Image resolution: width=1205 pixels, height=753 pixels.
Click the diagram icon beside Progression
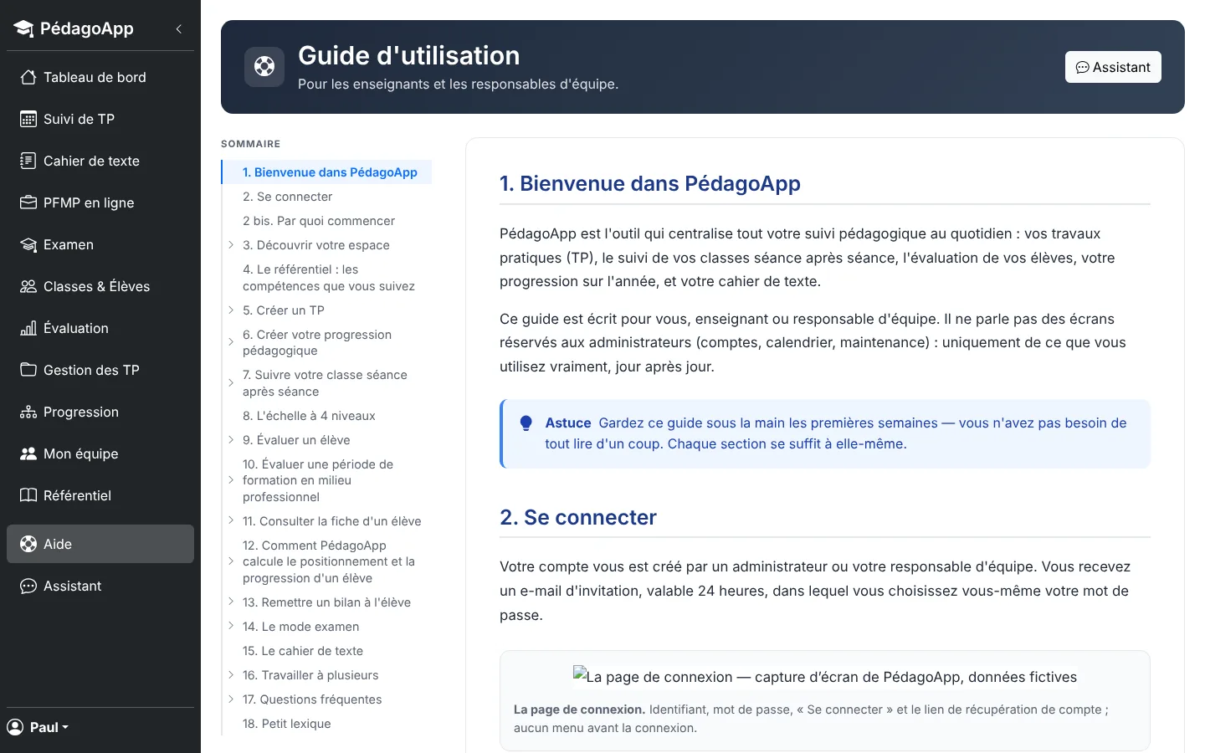pos(28,412)
